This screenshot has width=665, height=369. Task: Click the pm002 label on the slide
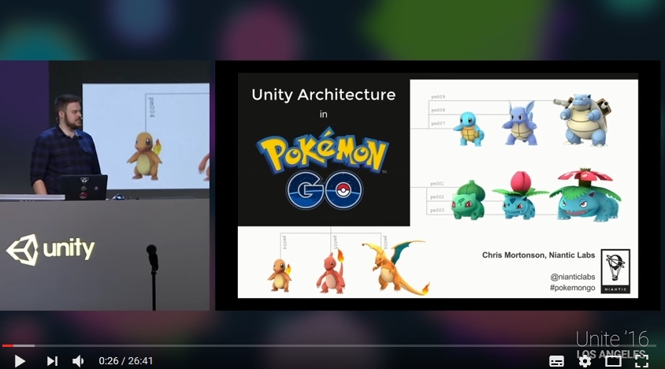click(x=437, y=197)
